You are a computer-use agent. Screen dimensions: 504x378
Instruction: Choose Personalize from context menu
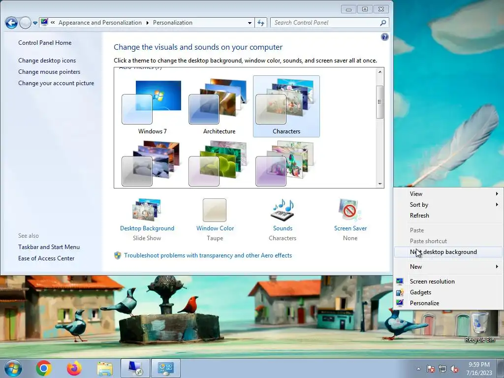click(448, 303)
